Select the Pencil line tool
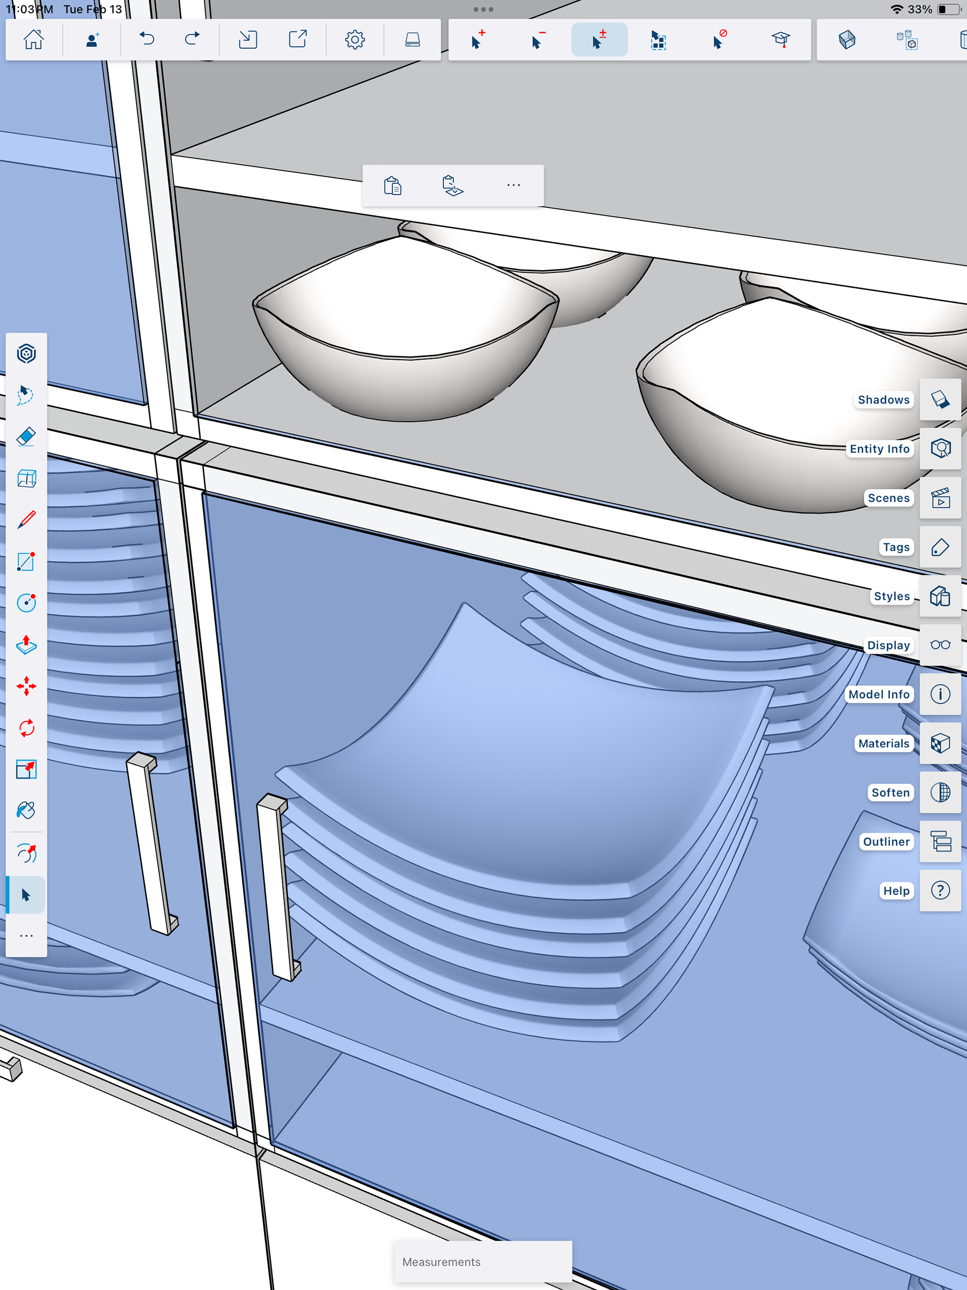Image resolution: width=967 pixels, height=1290 pixels. coord(26,520)
